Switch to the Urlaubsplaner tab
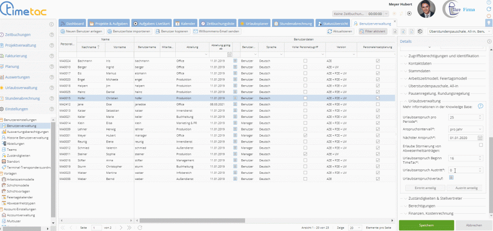 [x=253, y=23]
